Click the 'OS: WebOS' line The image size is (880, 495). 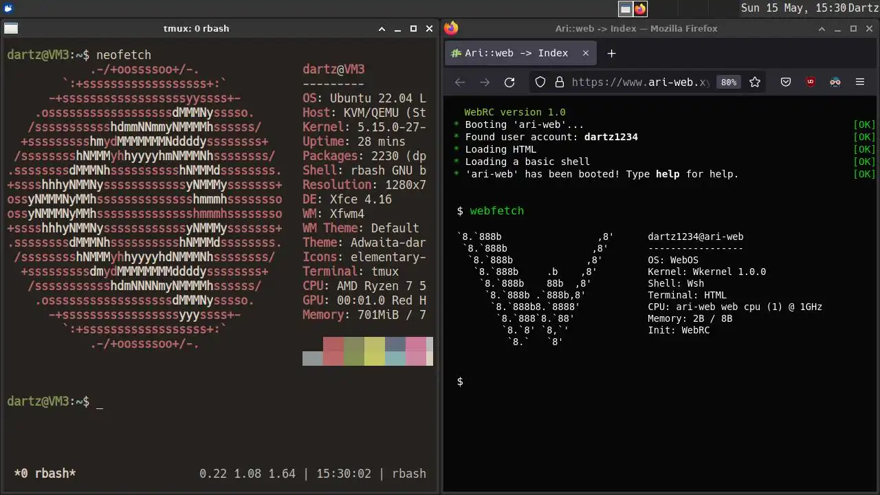click(673, 260)
